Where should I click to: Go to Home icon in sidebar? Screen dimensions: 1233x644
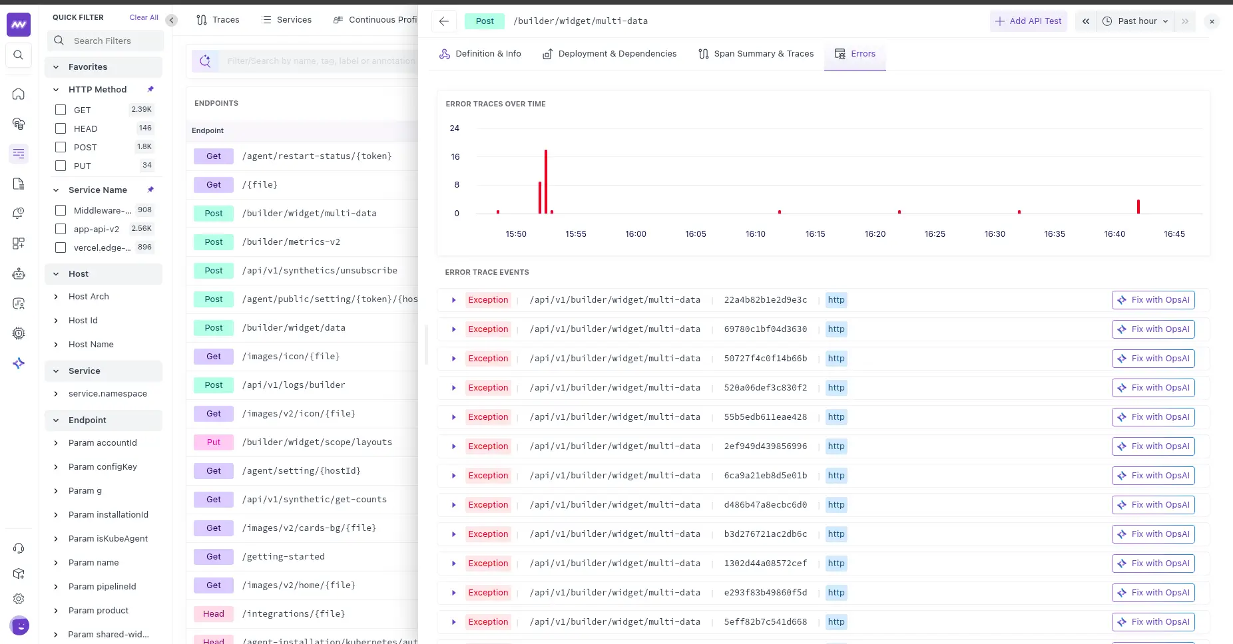tap(19, 94)
